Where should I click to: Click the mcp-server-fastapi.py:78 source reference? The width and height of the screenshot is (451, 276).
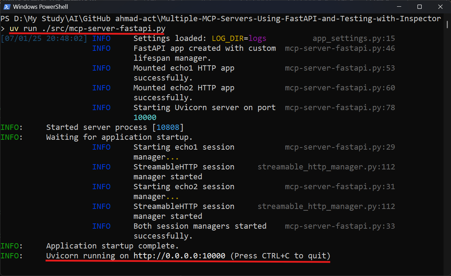click(340, 107)
